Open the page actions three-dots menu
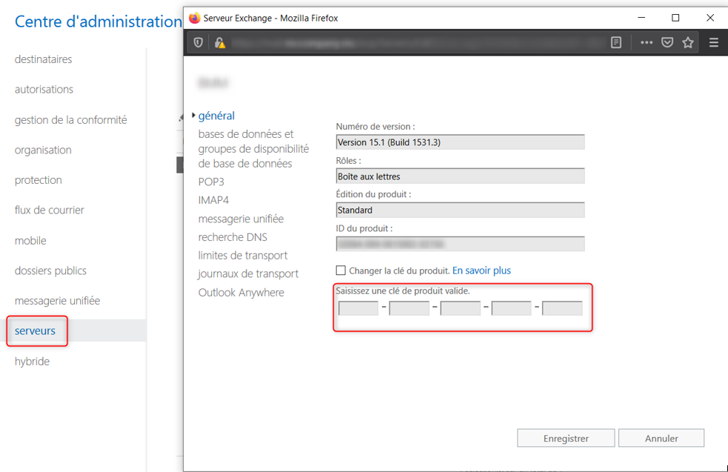The height and width of the screenshot is (472, 728). 647,43
